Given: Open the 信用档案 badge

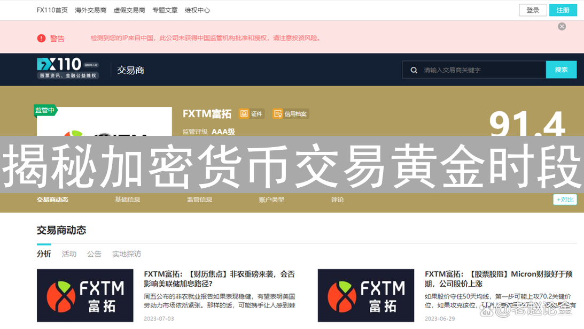Looking at the screenshot, I should click(x=291, y=114).
